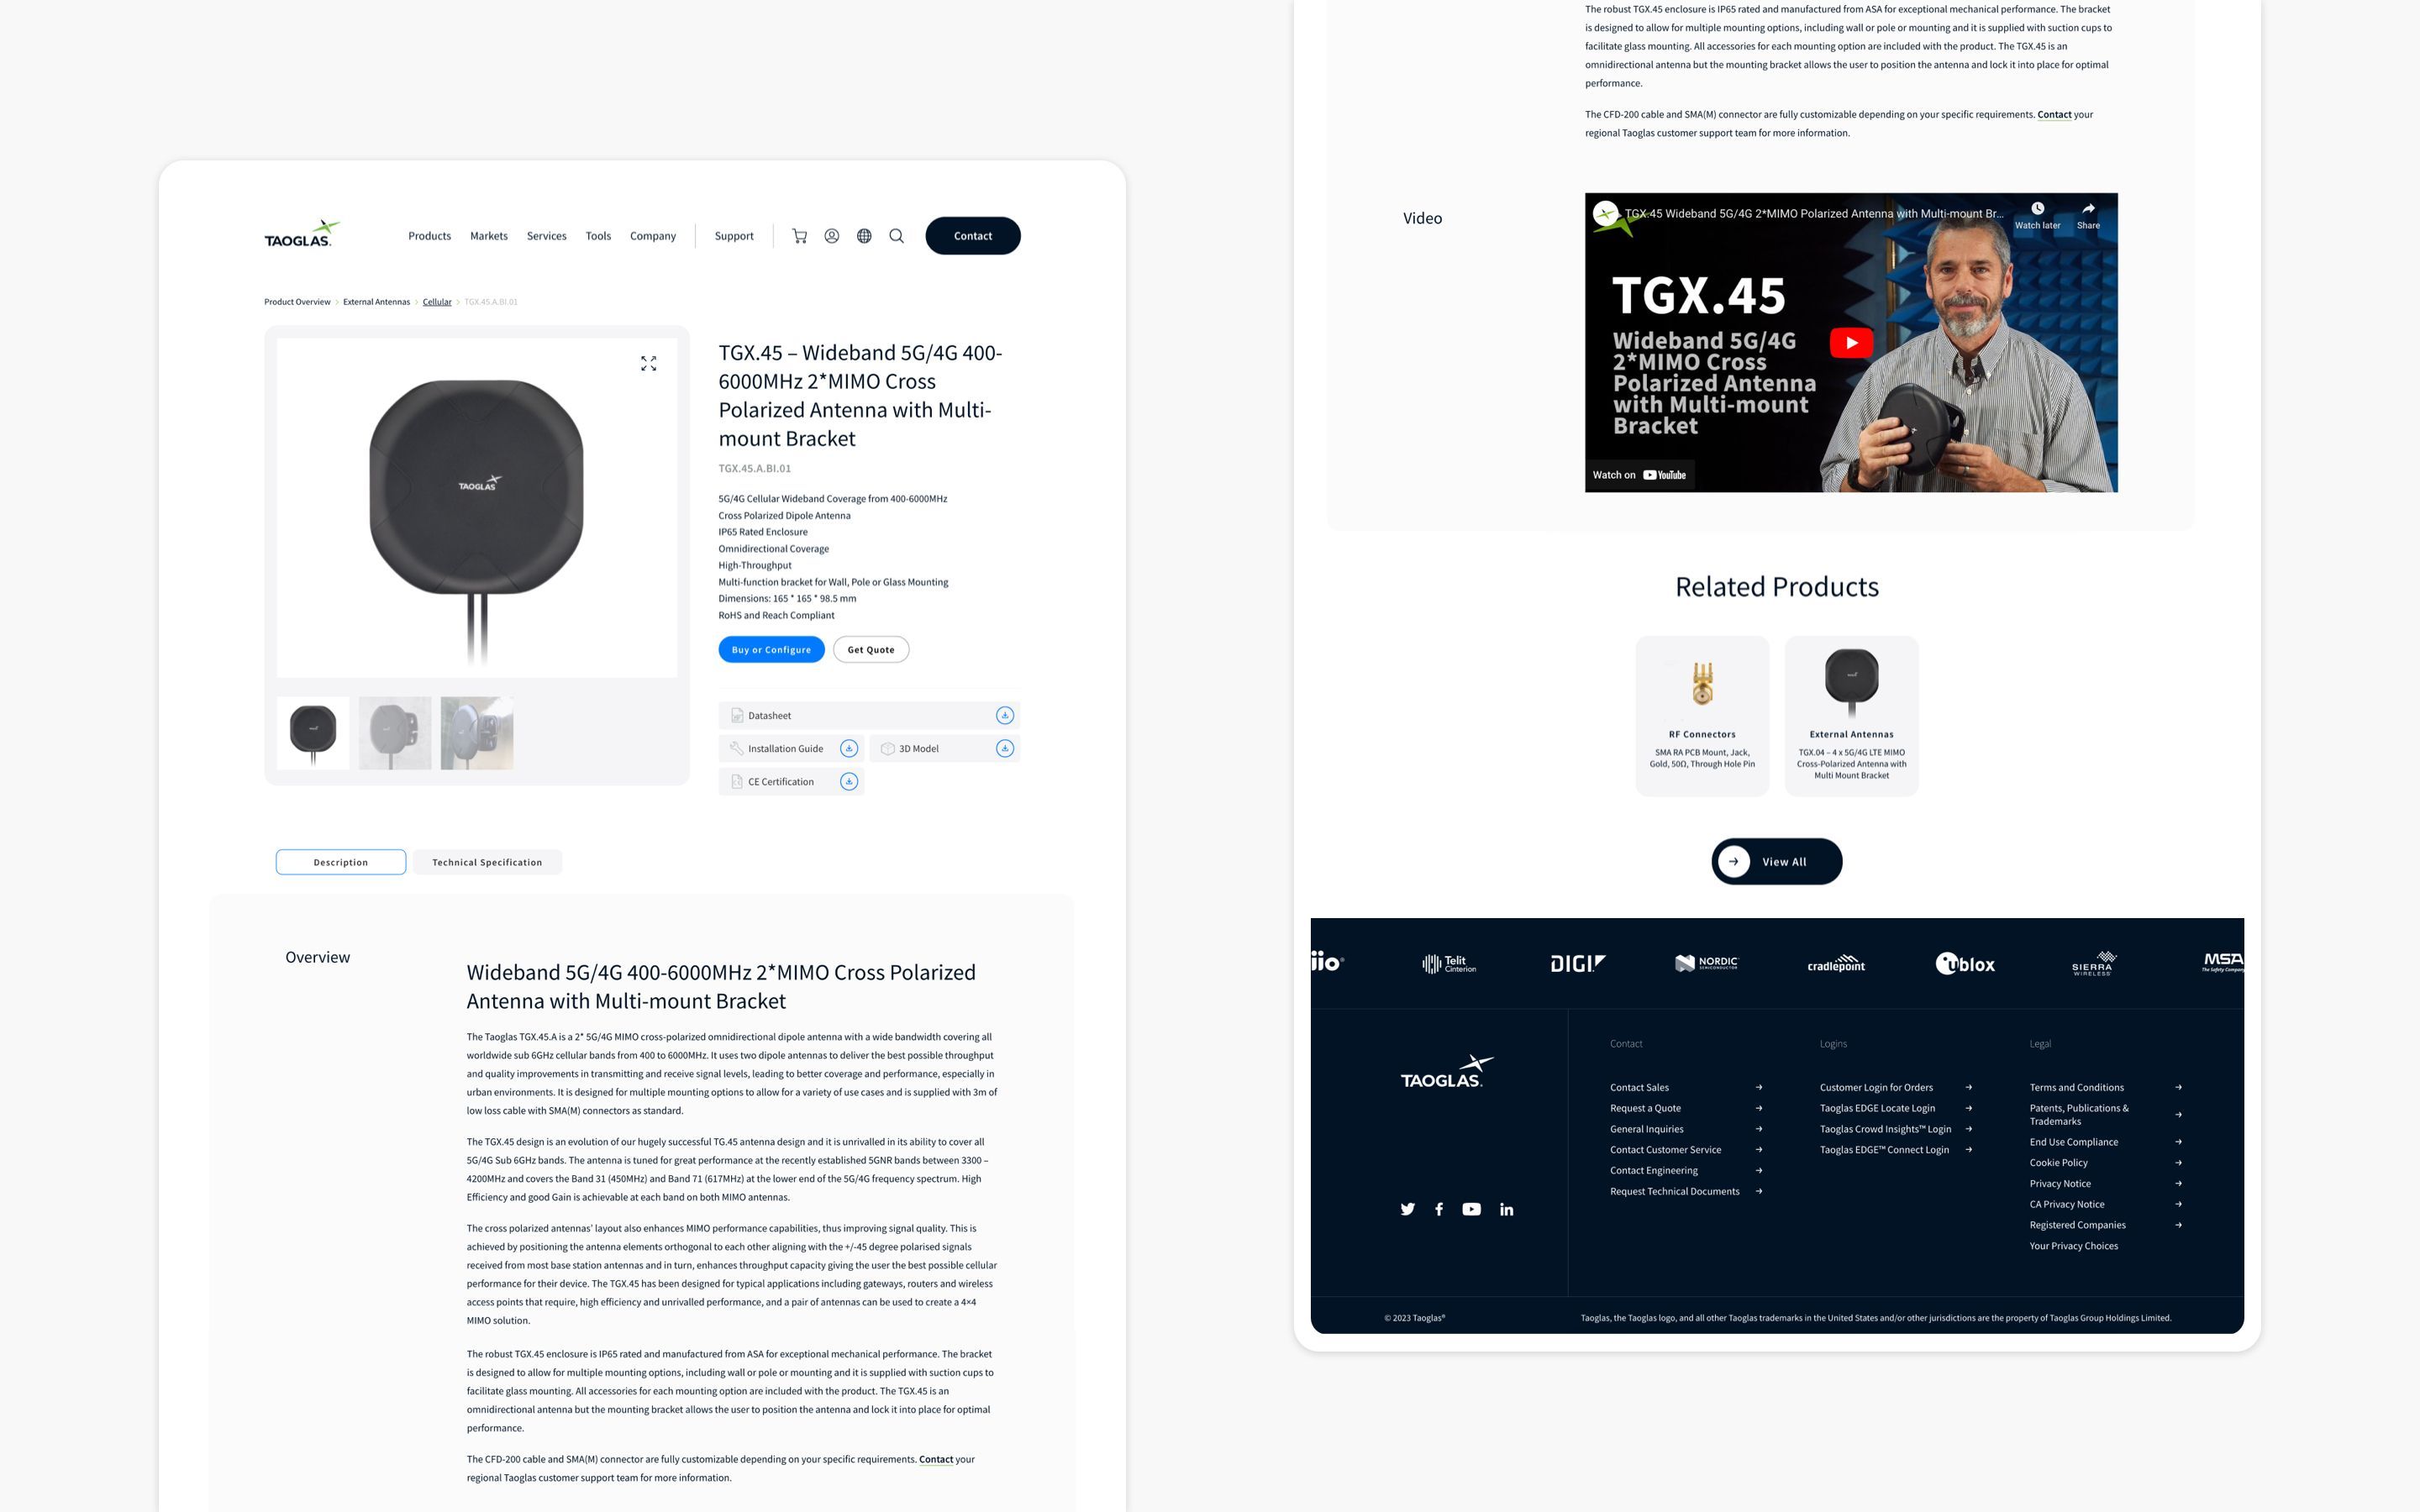Click the Twitter icon in footer
This screenshot has width=2420, height=1512.
(1406, 1209)
